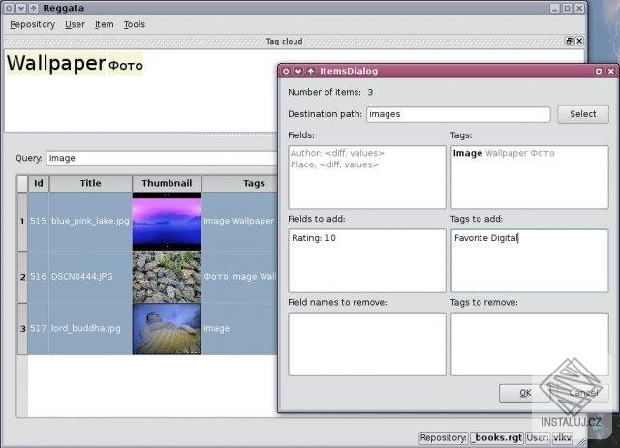Shade ItemsDialog with down arrow icon
This screenshot has width=620, height=448.
[298, 71]
